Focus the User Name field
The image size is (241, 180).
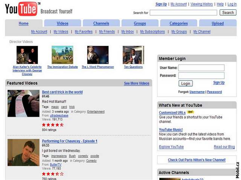point(201,68)
